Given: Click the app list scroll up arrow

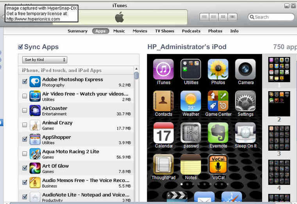Looking at the screenshot, I should coord(136,69).
